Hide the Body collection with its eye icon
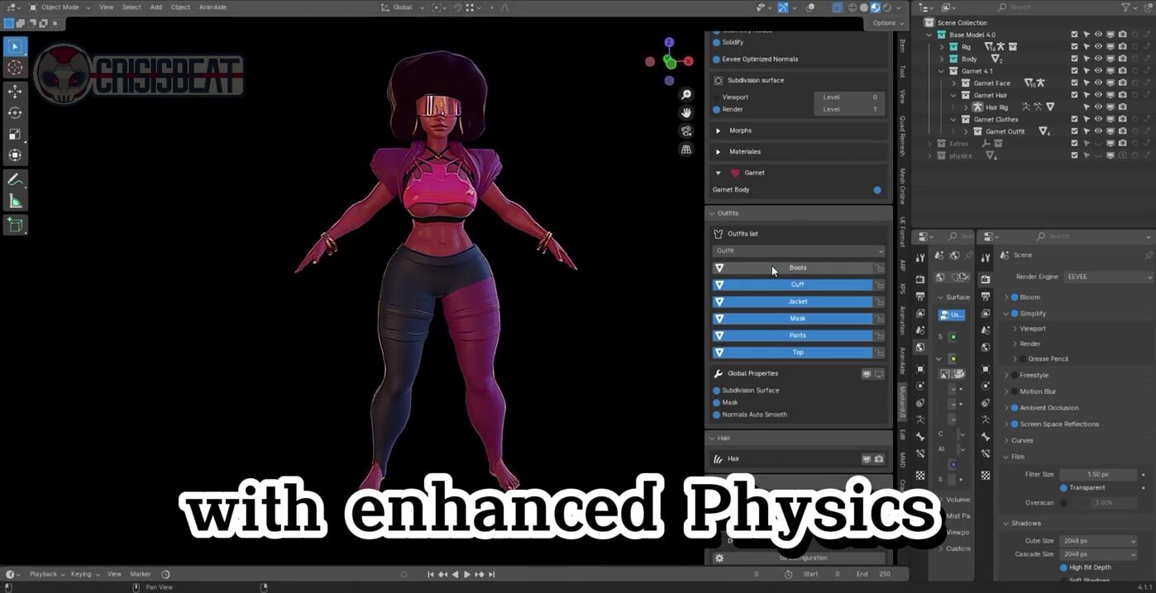The height and width of the screenshot is (593, 1156). (1098, 59)
